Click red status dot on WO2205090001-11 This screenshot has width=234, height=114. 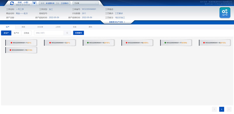click(11, 43)
